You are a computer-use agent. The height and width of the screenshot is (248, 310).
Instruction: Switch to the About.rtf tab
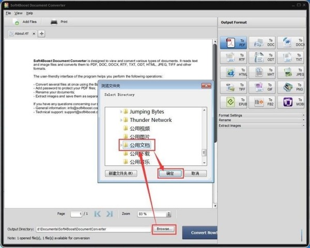tap(23, 34)
